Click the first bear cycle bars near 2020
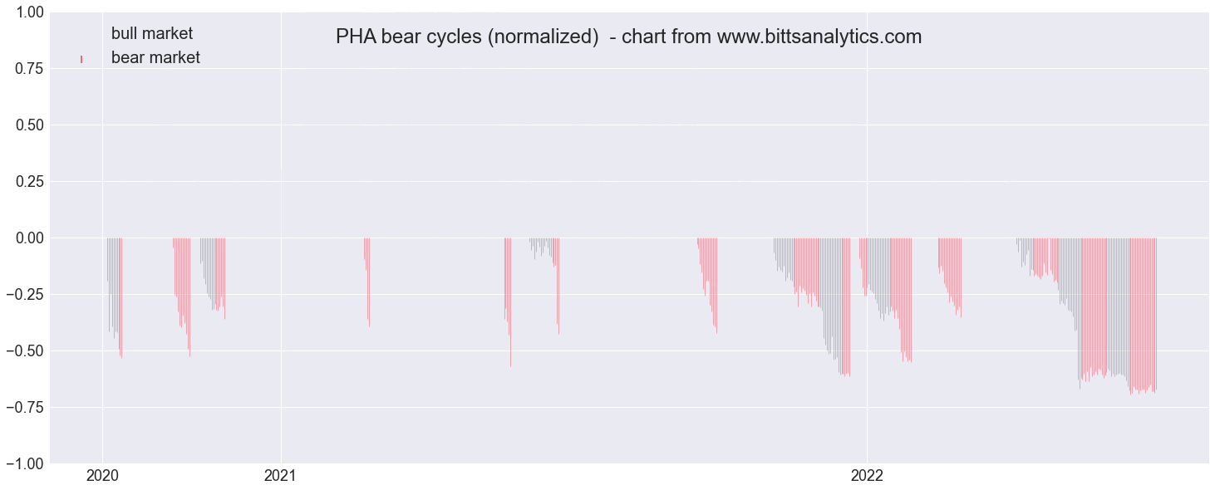1215x490 pixels. pyautogui.click(x=115, y=297)
